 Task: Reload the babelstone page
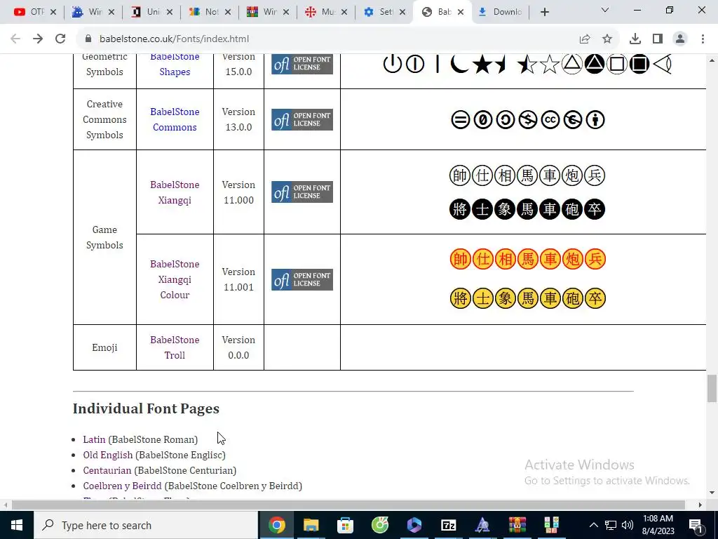pyautogui.click(x=60, y=39)
